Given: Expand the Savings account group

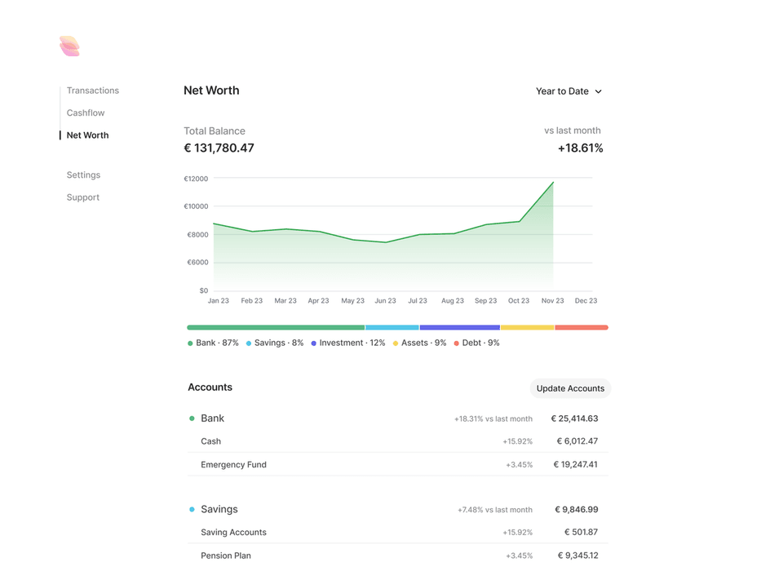Looking at the screenshot, I should pos(219,509).
